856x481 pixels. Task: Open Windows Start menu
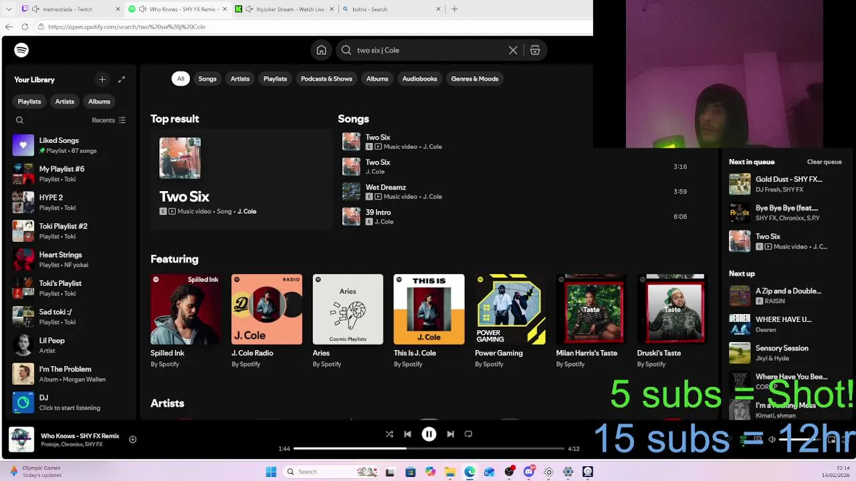tap(271, 472)
